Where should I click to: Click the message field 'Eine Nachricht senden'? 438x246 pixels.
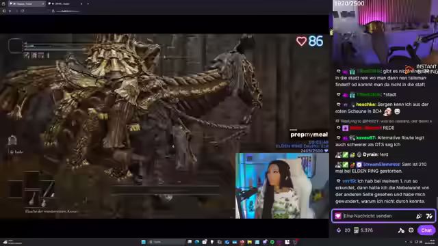coord(383,216)
